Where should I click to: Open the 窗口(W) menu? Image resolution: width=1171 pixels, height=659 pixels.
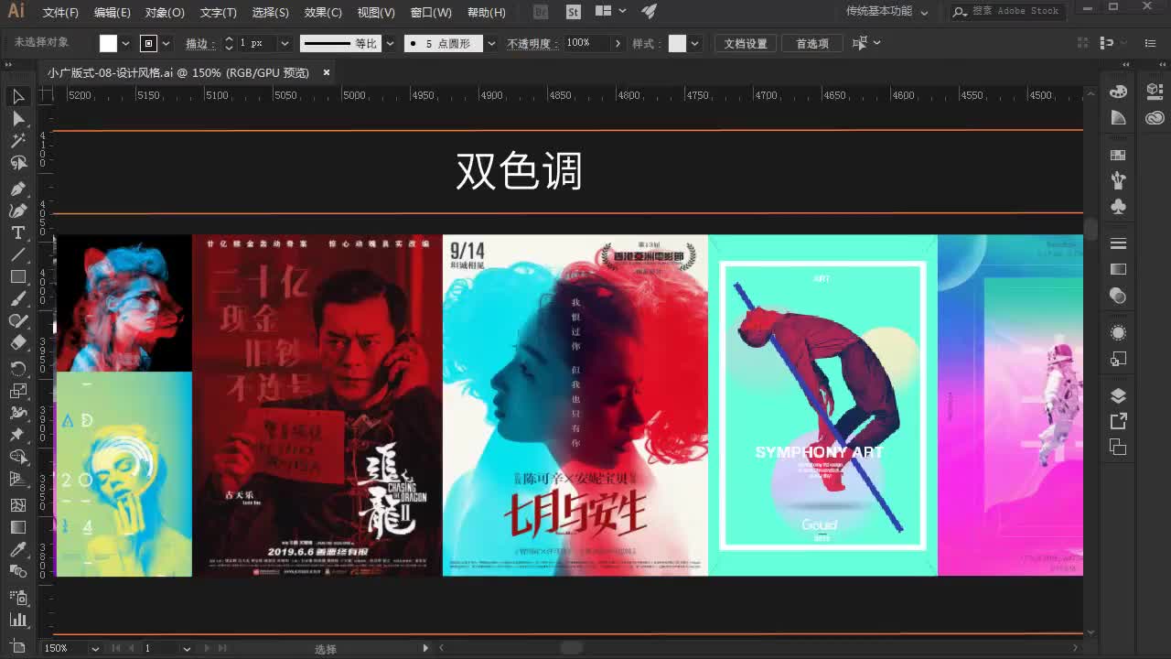431,12
